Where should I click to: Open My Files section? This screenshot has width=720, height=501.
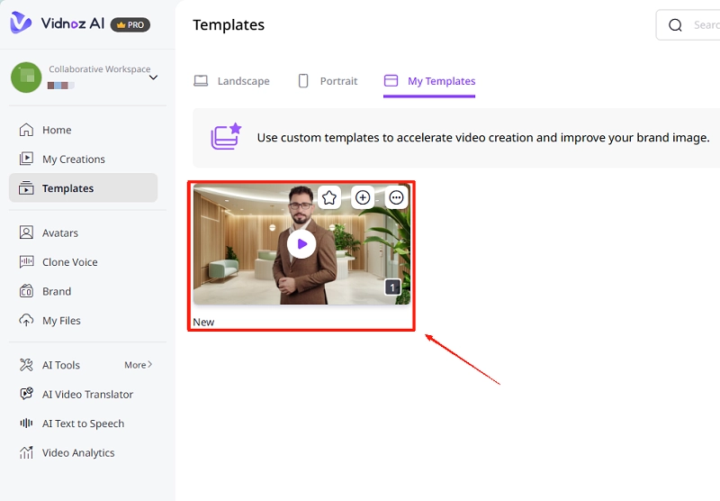[x=61, y=321]
